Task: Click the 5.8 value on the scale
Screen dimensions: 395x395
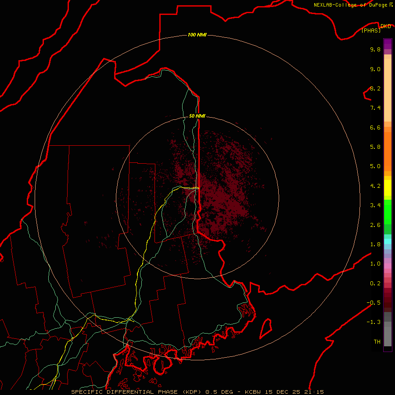Action: tap(375, 147)
